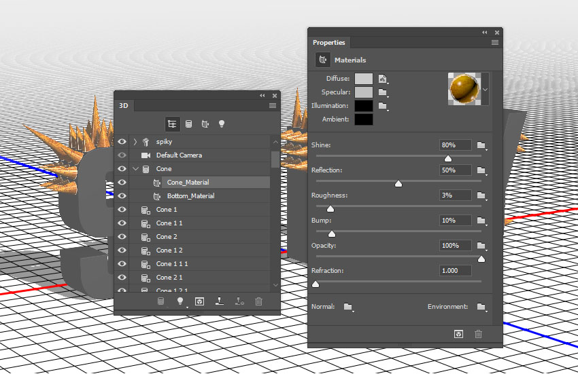Open material preset picker dropdown arrow
The width and height of the screenshot is (578, 374).
pyautogui.click(x=486, y=90)
